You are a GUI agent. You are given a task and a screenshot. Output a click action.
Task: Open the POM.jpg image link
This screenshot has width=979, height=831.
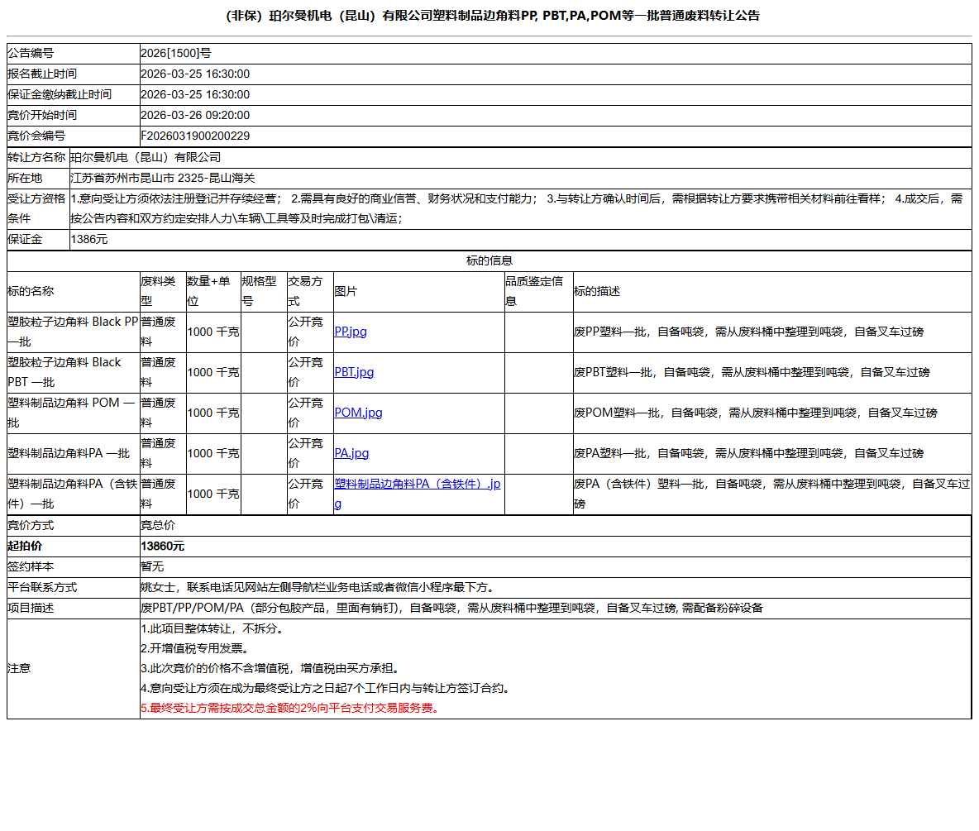[x=358, y=413]
